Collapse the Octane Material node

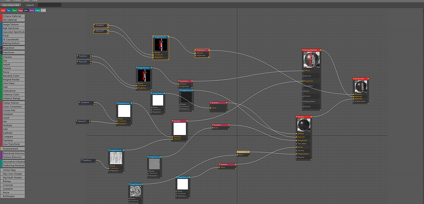pos(303,50)
